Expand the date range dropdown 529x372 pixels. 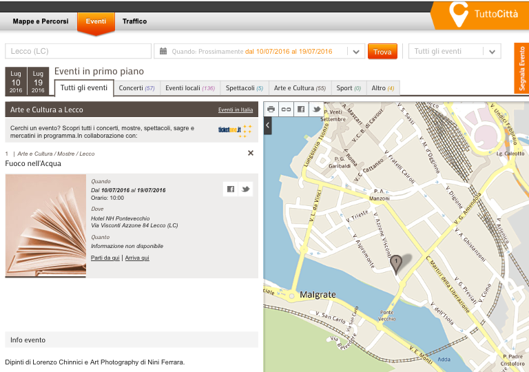click(x=355, y=52)
